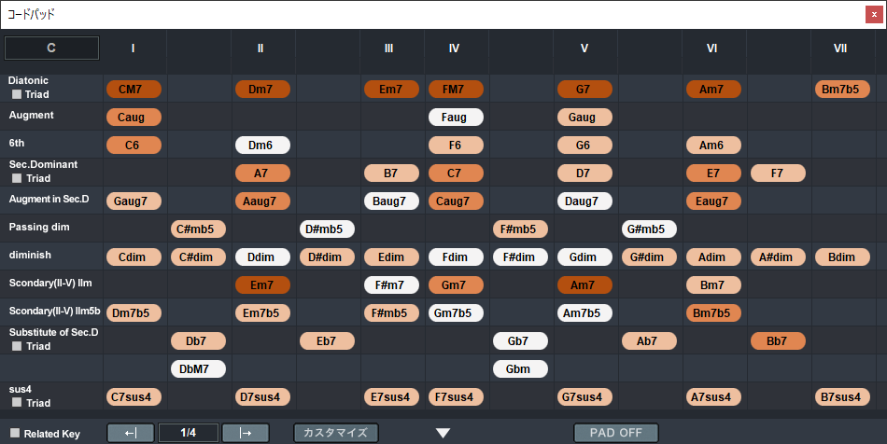Tap the Gaug7 pad
The width and height of the screenshot is (887, 444).
tap(134, 201)
